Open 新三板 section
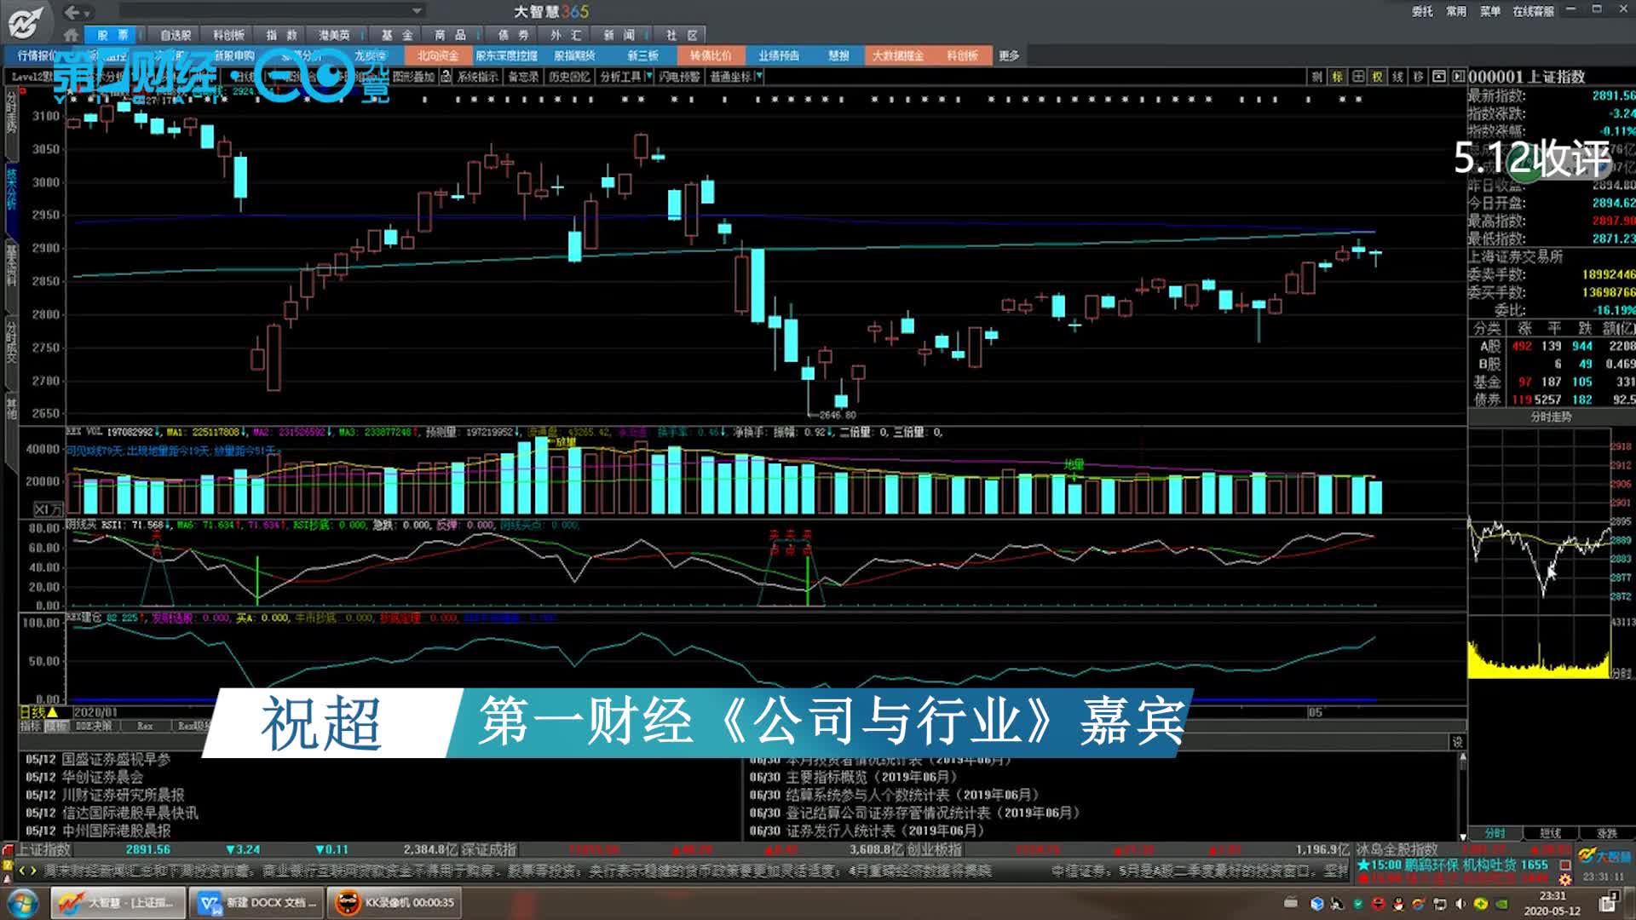Screen dimensions: 1636x920 click(642, 55)
